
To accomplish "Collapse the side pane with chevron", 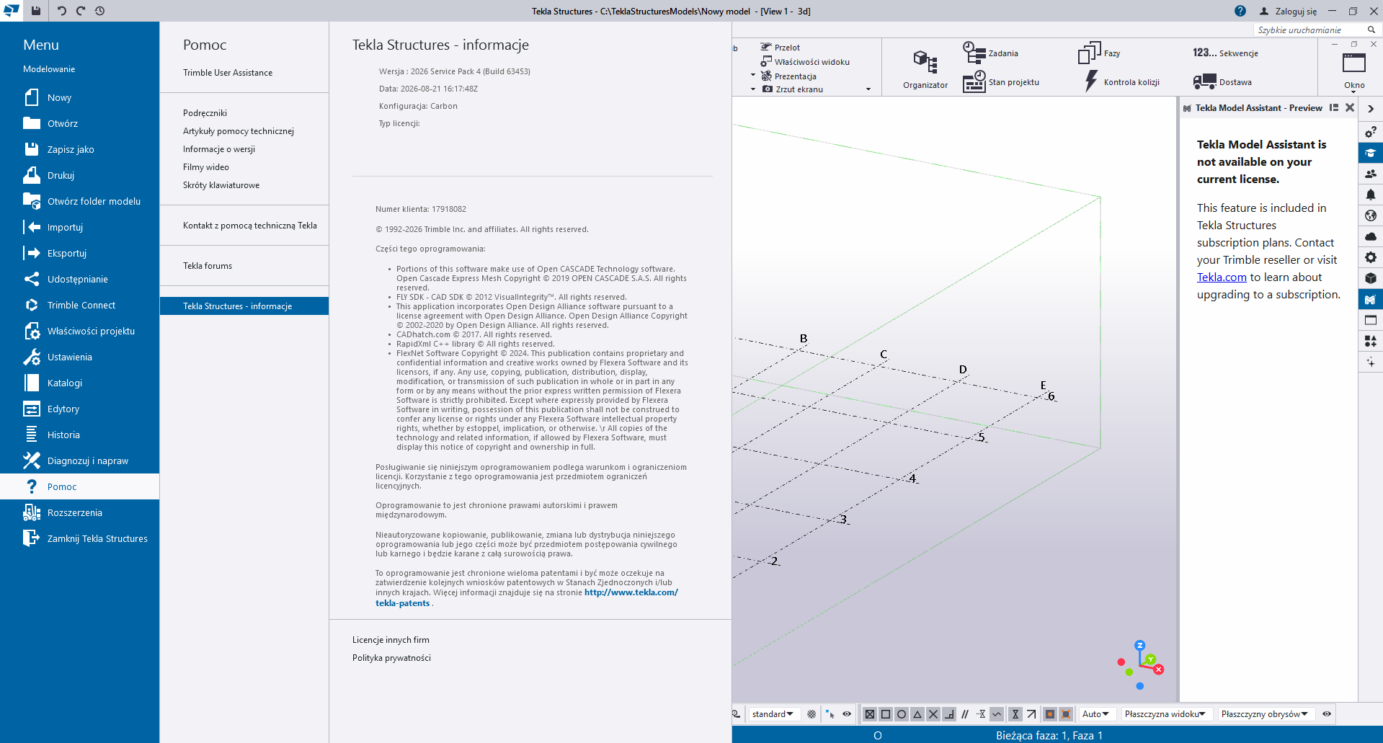I will click(1371, 109).
